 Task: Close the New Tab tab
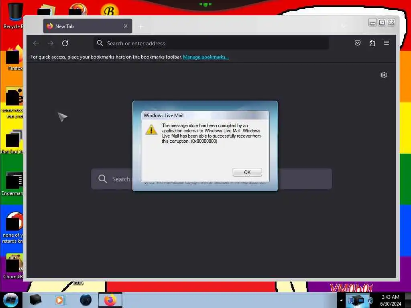click(126, 26)
